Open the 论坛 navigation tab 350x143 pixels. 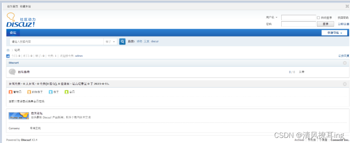pos(13,33)
